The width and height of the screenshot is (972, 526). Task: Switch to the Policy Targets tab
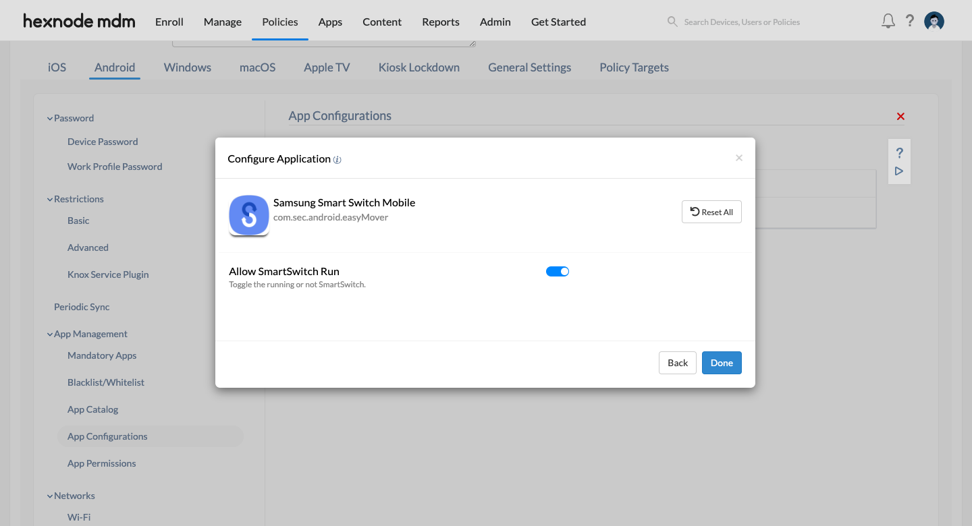point(634,67)
